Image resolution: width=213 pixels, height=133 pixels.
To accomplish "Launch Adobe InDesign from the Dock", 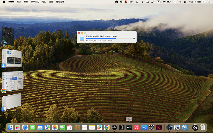I will coord(159,128).
